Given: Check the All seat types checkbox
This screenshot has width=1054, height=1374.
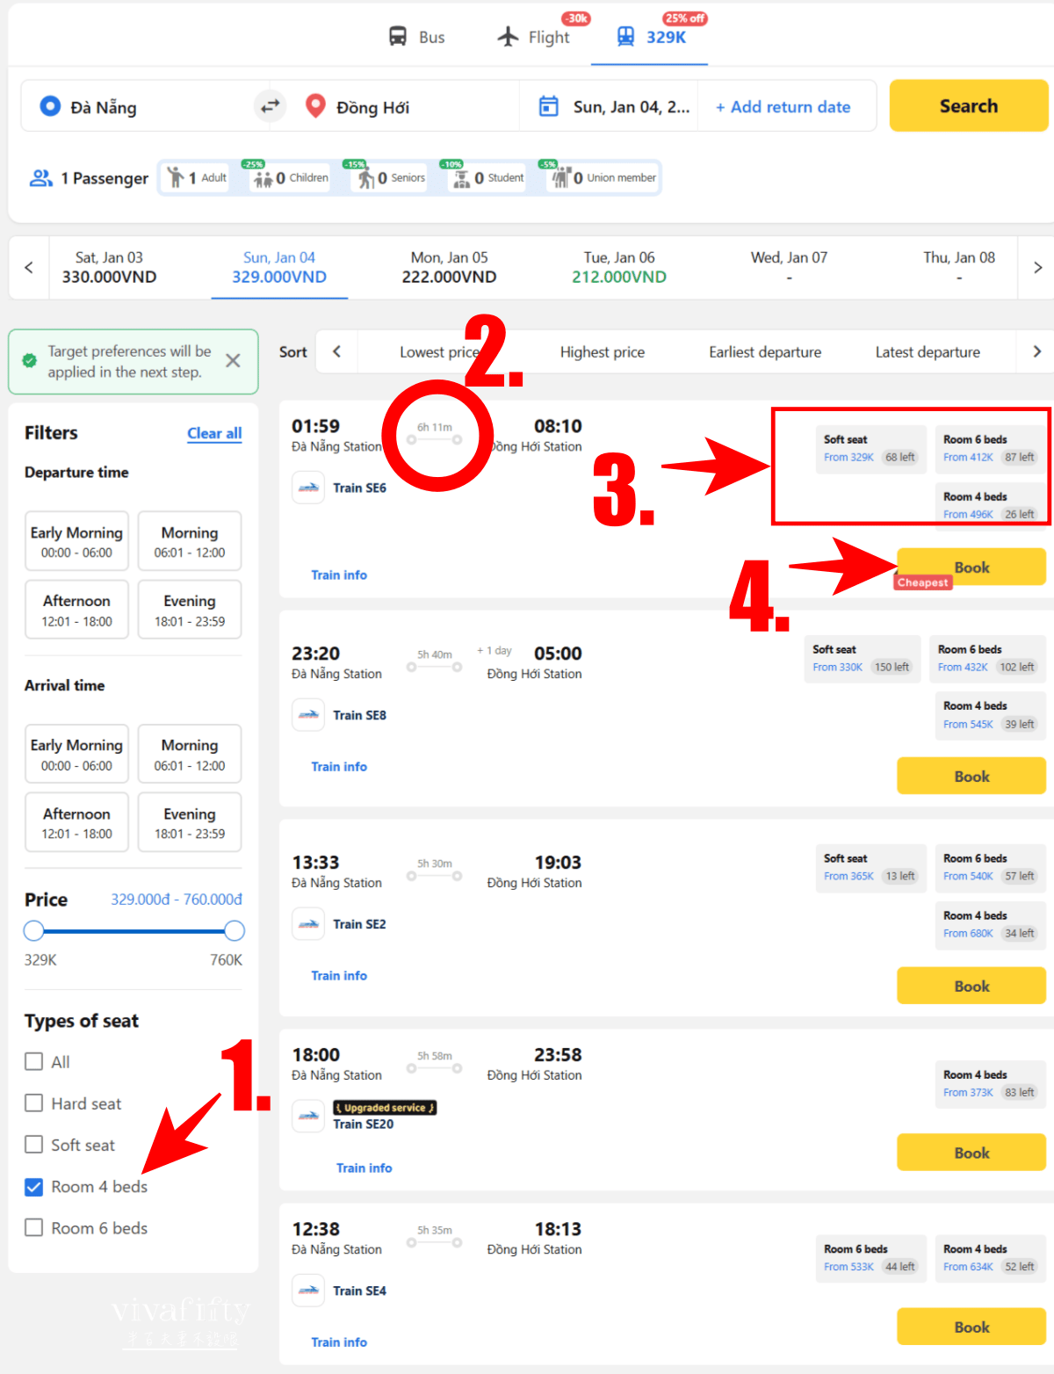Looking at the screenshot, I should click(x=33, y=1061).
